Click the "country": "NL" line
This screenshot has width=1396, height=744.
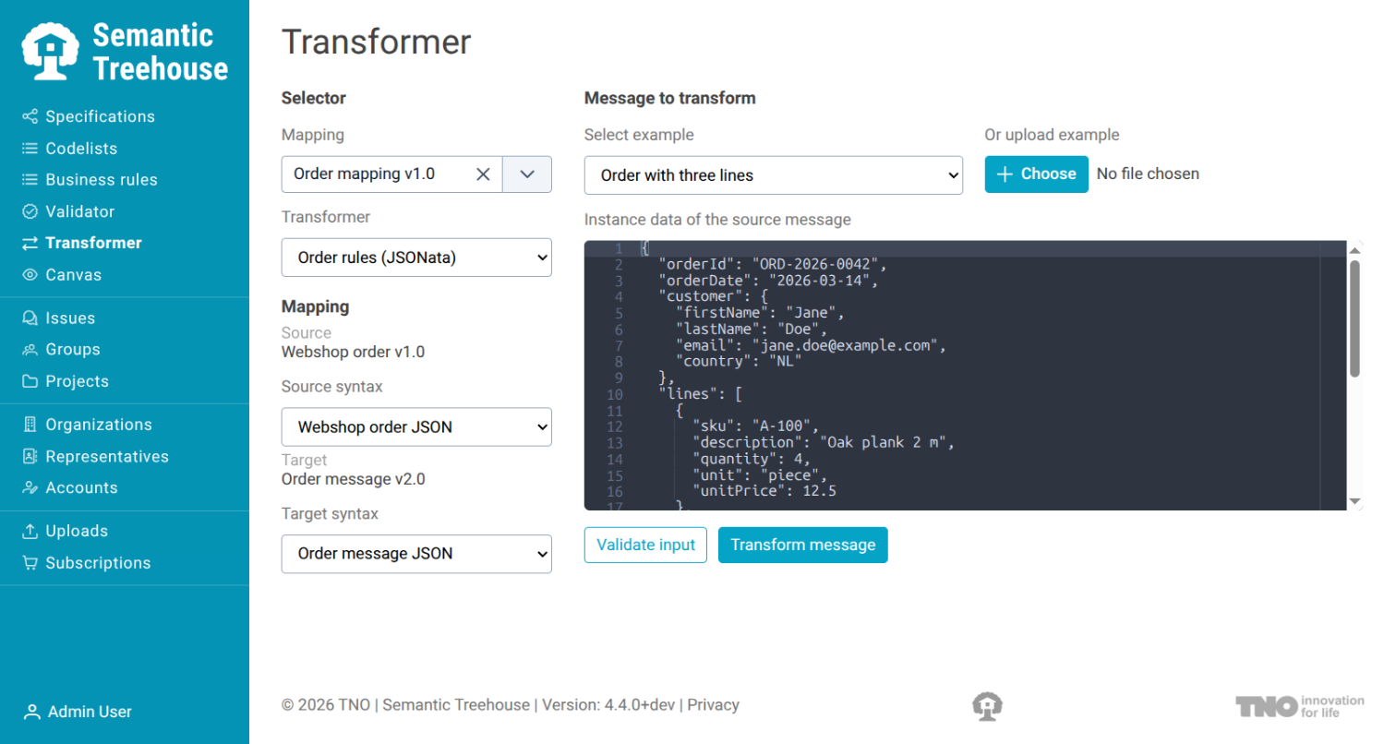pos(739,362)
